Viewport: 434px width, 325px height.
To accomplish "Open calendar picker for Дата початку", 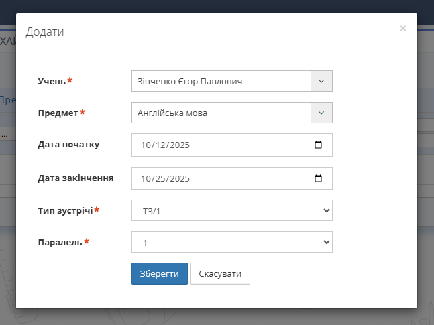I will (318, 145).
